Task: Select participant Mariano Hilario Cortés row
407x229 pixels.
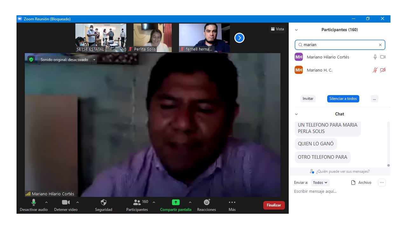Action: [x=340, y=57]
